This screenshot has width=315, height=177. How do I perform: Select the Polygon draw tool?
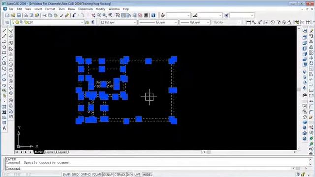[x=4, y=47]
